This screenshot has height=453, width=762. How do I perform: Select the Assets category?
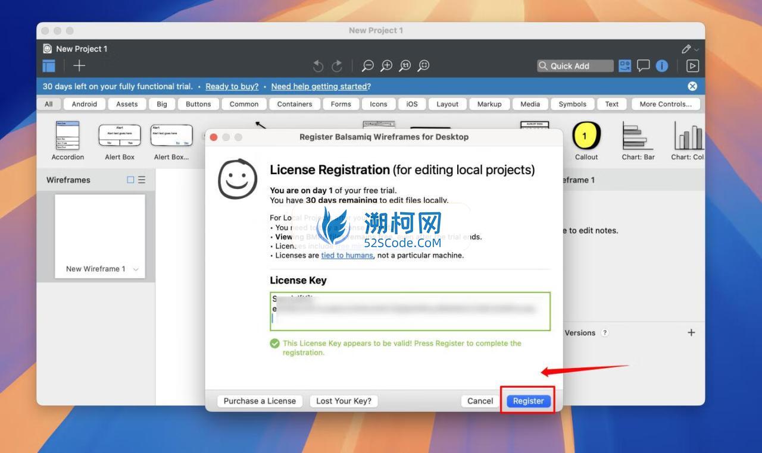pos(127,104)
